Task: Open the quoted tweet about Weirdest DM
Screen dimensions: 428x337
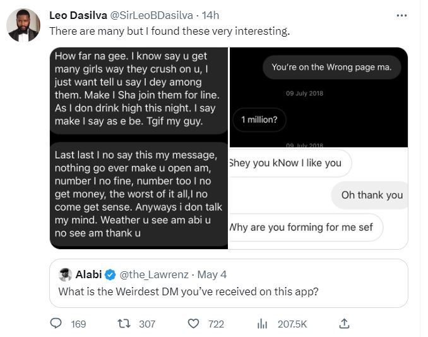Action: click(x=227, y=292)
